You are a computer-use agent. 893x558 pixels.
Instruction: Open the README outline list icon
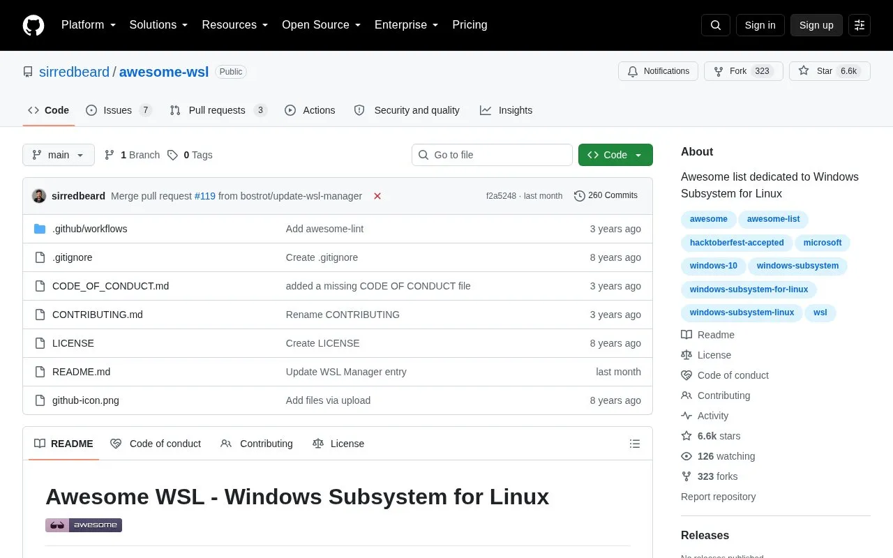(635, 444)
